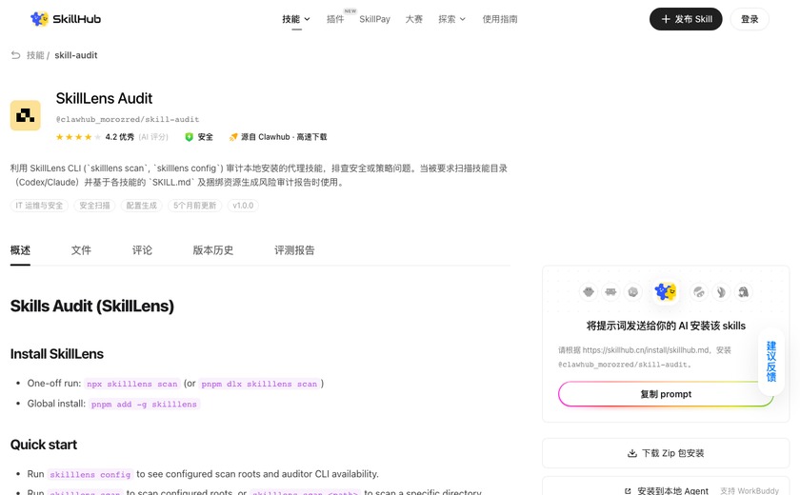Click the external-link icon by 安装到本地 Agent
The height and width of the screenshot is (495, 800).
point(628,491)
